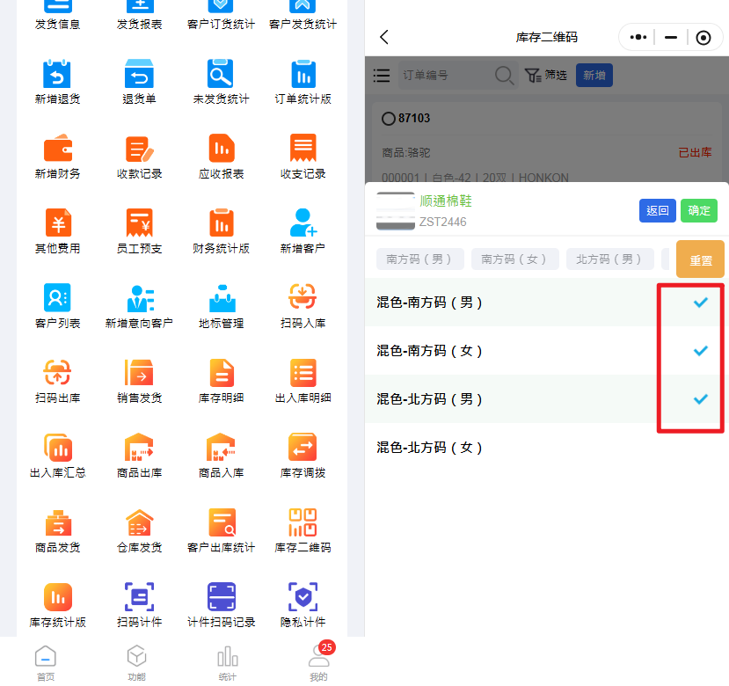This screenshot has width=729, height=686.
Task: Open the 财务统计版 icon
Action: click(x=221, y=224)
